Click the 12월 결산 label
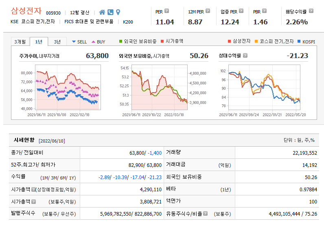This screenshot has width=324, height=225. coord(79,13)
